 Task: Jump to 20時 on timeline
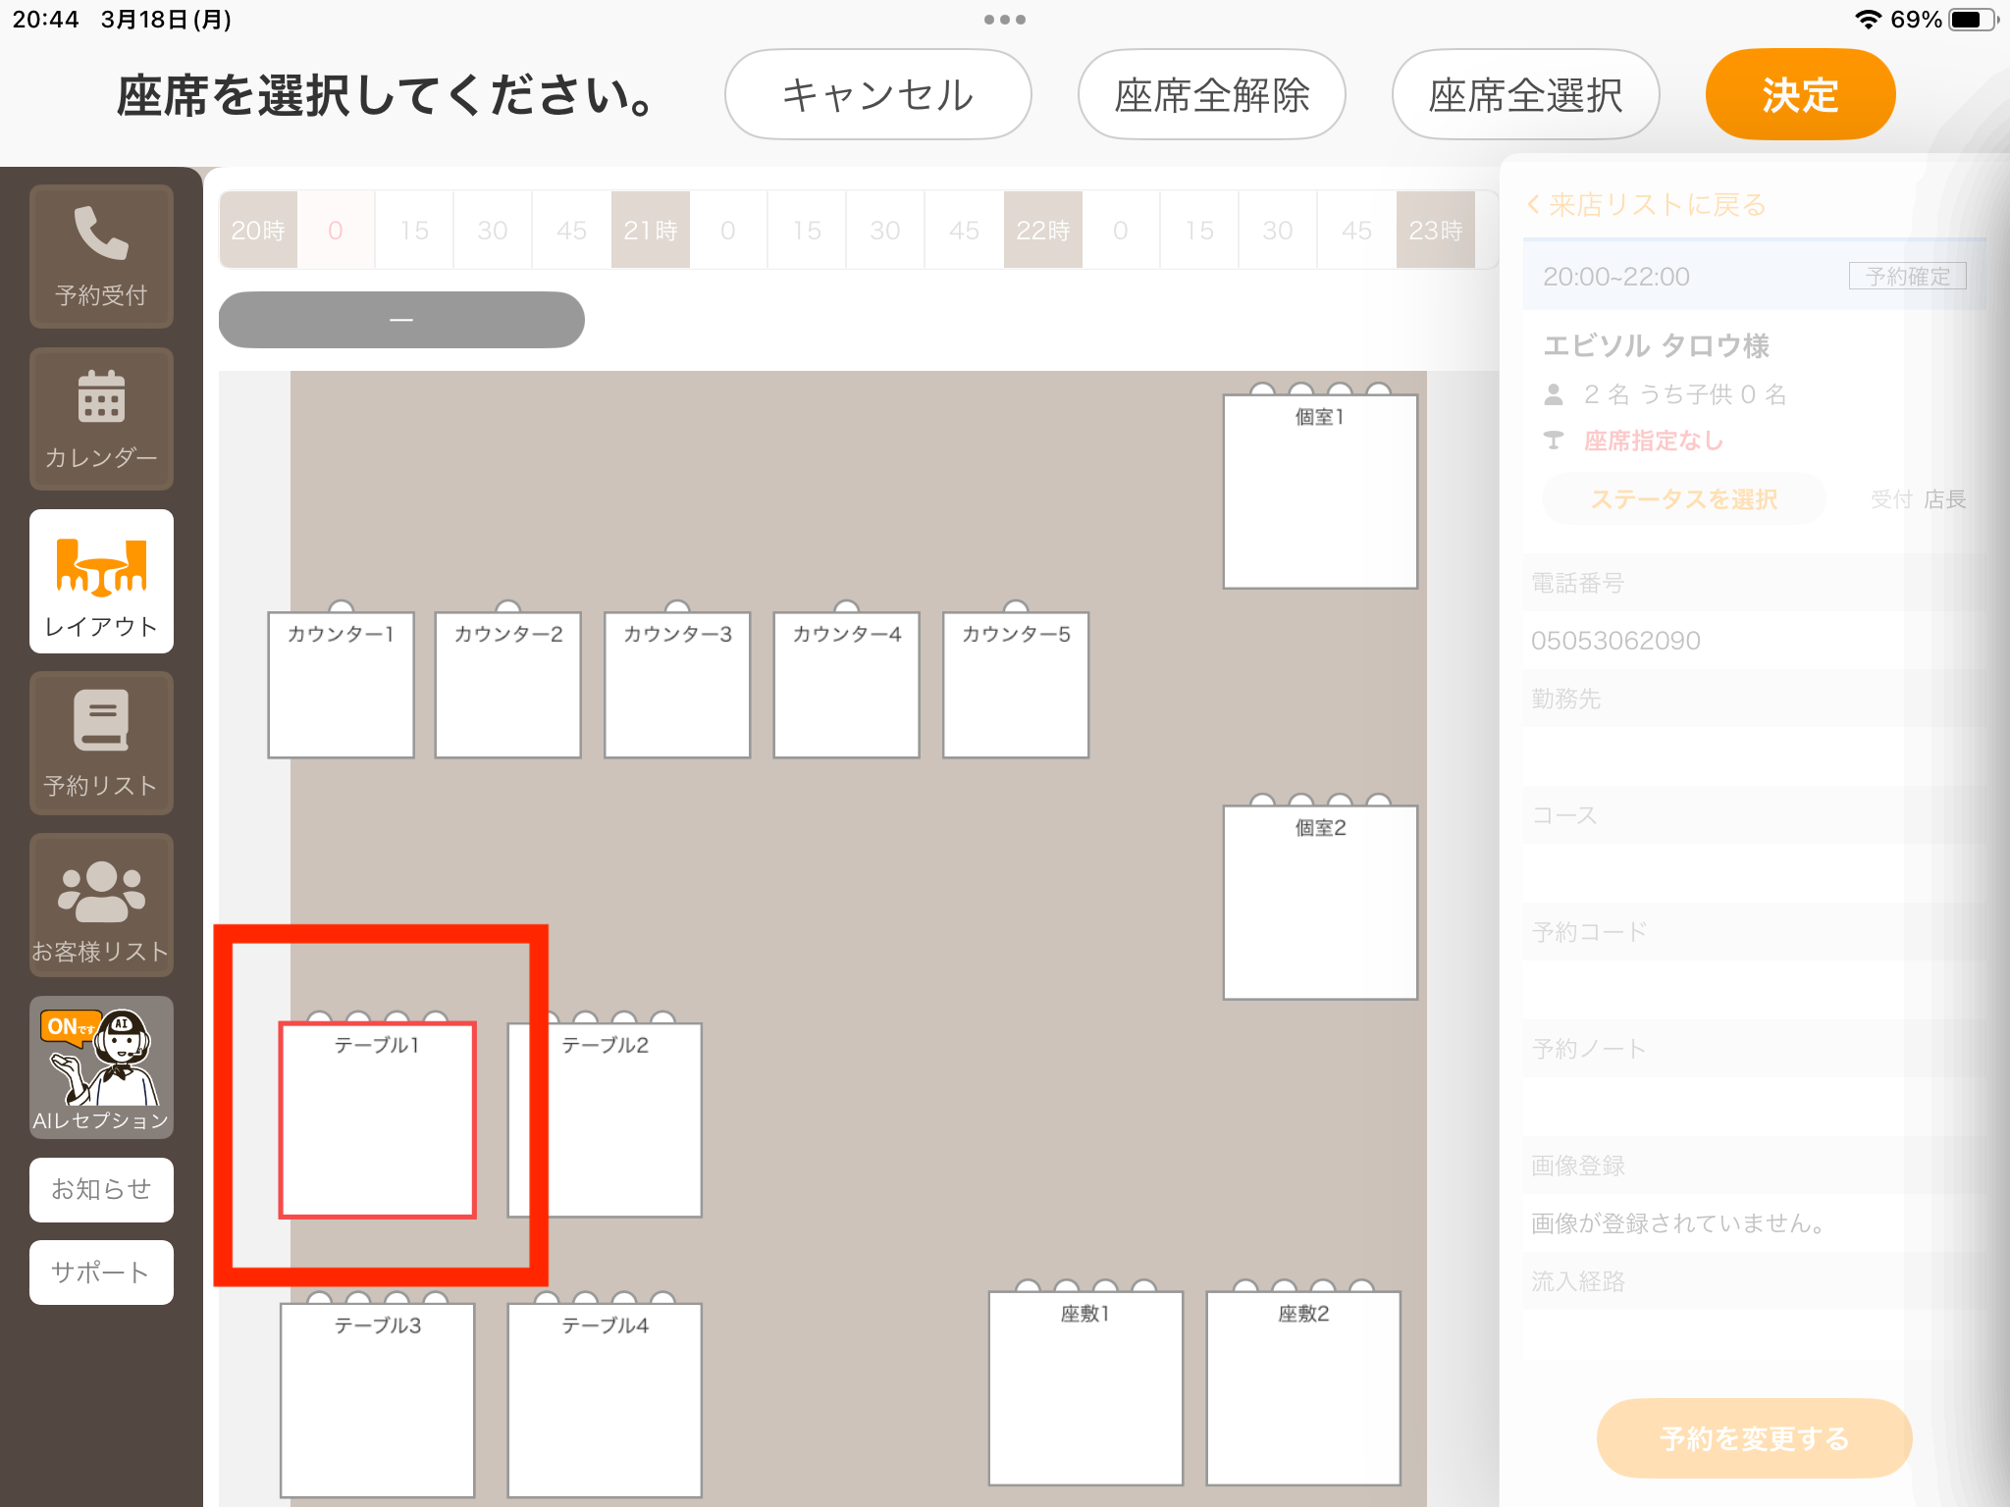pos(258,231)
